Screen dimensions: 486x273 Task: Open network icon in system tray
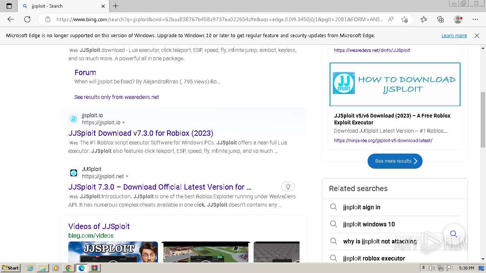tap(440, 268)
